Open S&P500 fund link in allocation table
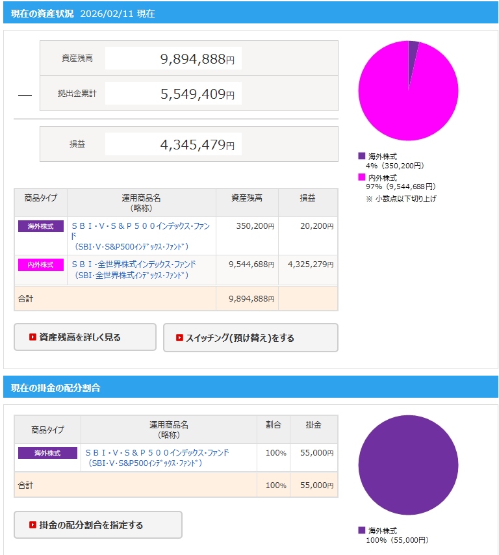Image resolution: width=499 pixels, height=555 pixels. coord(157,452)
